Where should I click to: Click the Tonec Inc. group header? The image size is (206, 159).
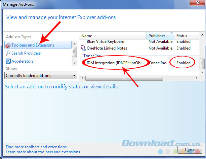tap(92, 56)
